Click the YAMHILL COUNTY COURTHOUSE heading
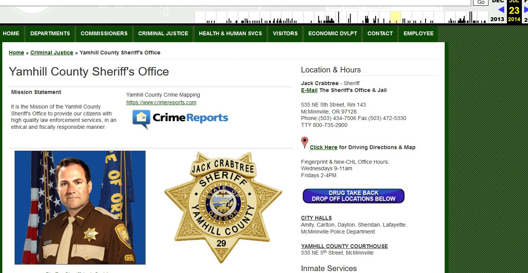Screen dimensions: 528x273 click(x=344, y=246)
